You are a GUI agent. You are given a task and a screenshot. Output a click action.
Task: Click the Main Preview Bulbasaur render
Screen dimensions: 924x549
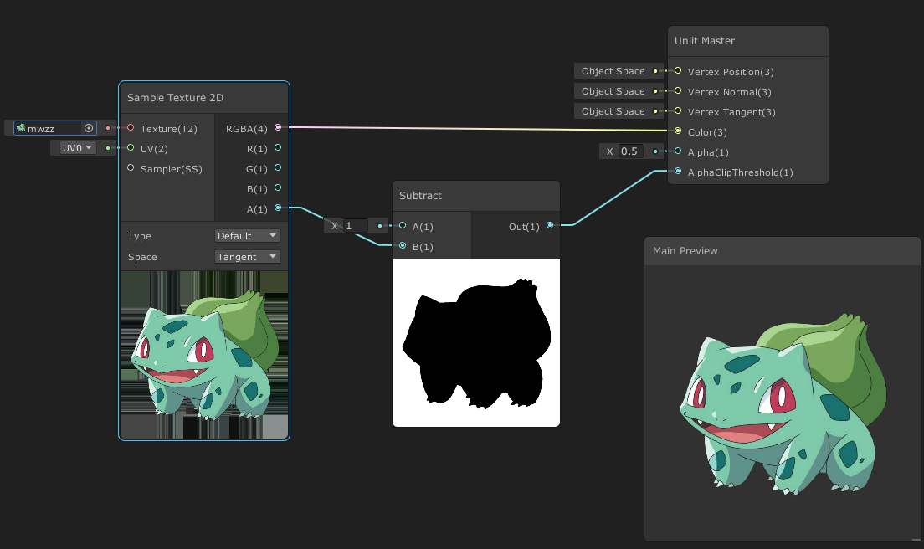[x=782, y=404]
